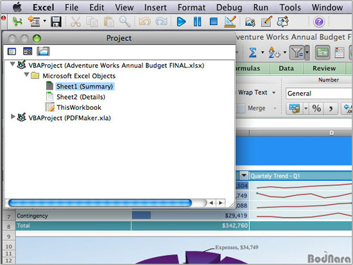Select VBAProject (PDFMaker.xla) row

(x=69, y=118)
